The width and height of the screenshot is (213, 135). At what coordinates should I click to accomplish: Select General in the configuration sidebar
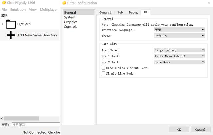pos(79,12)
